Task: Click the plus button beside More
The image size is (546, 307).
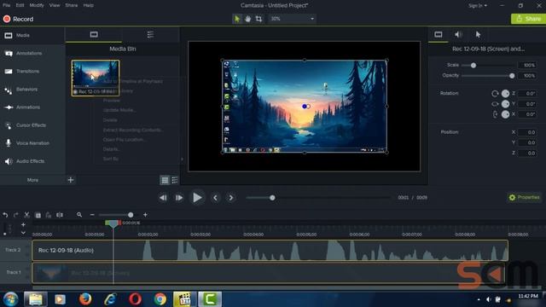Action: click(71, 180)
